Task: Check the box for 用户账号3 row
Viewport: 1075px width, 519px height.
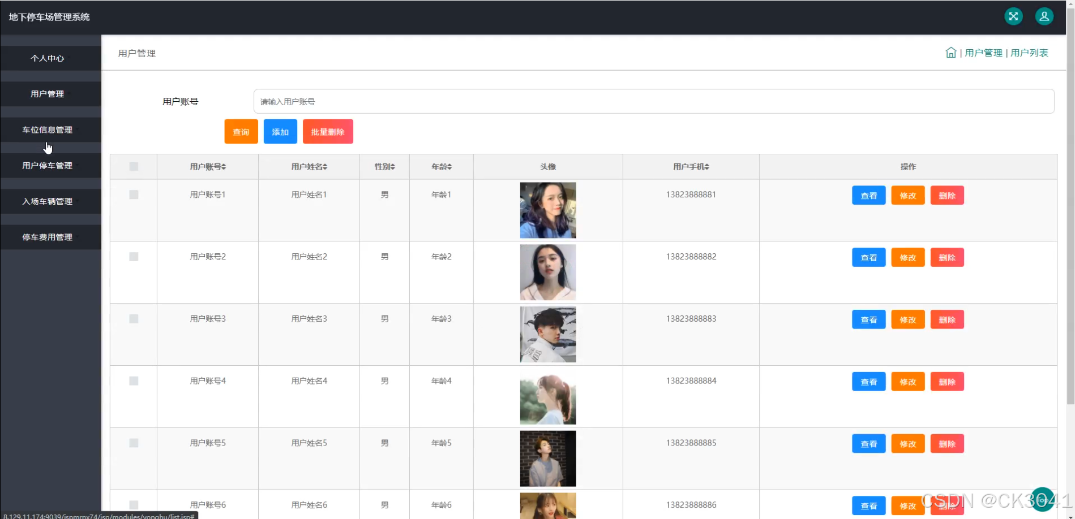Action: (134, 319)
